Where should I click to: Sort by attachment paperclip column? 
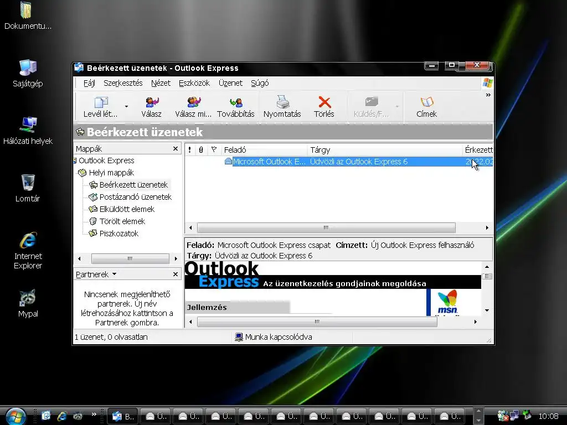[x=201, y=149]
